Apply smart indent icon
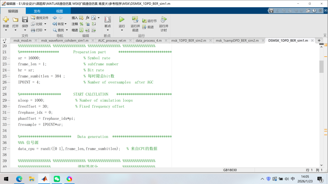The height and width of the screenshot is (184, 328). (81, 30)
